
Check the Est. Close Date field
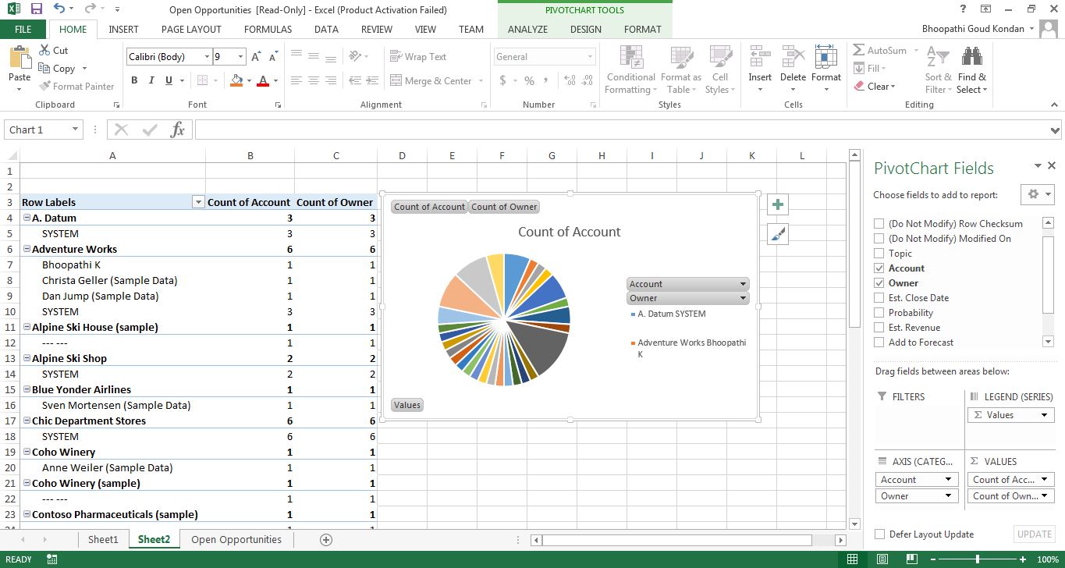pyautogui.click(x=879, y=298)
